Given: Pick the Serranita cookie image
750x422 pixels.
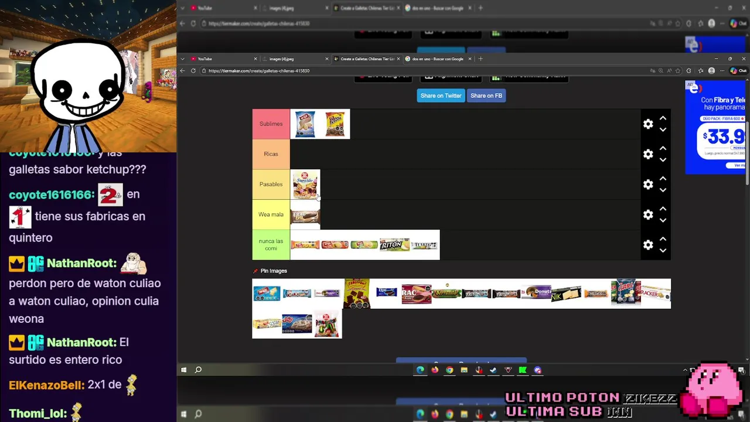Looking at the screenshot, I should point(446,294).
